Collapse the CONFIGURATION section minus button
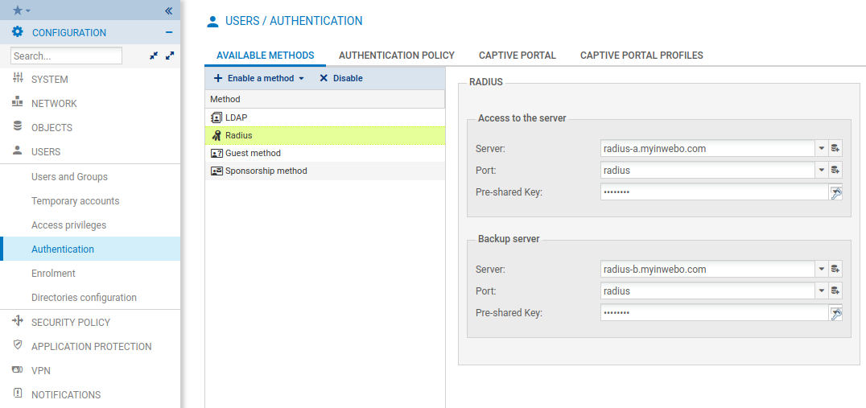Screen dimensions: 866x408 (x=169, y=33)
